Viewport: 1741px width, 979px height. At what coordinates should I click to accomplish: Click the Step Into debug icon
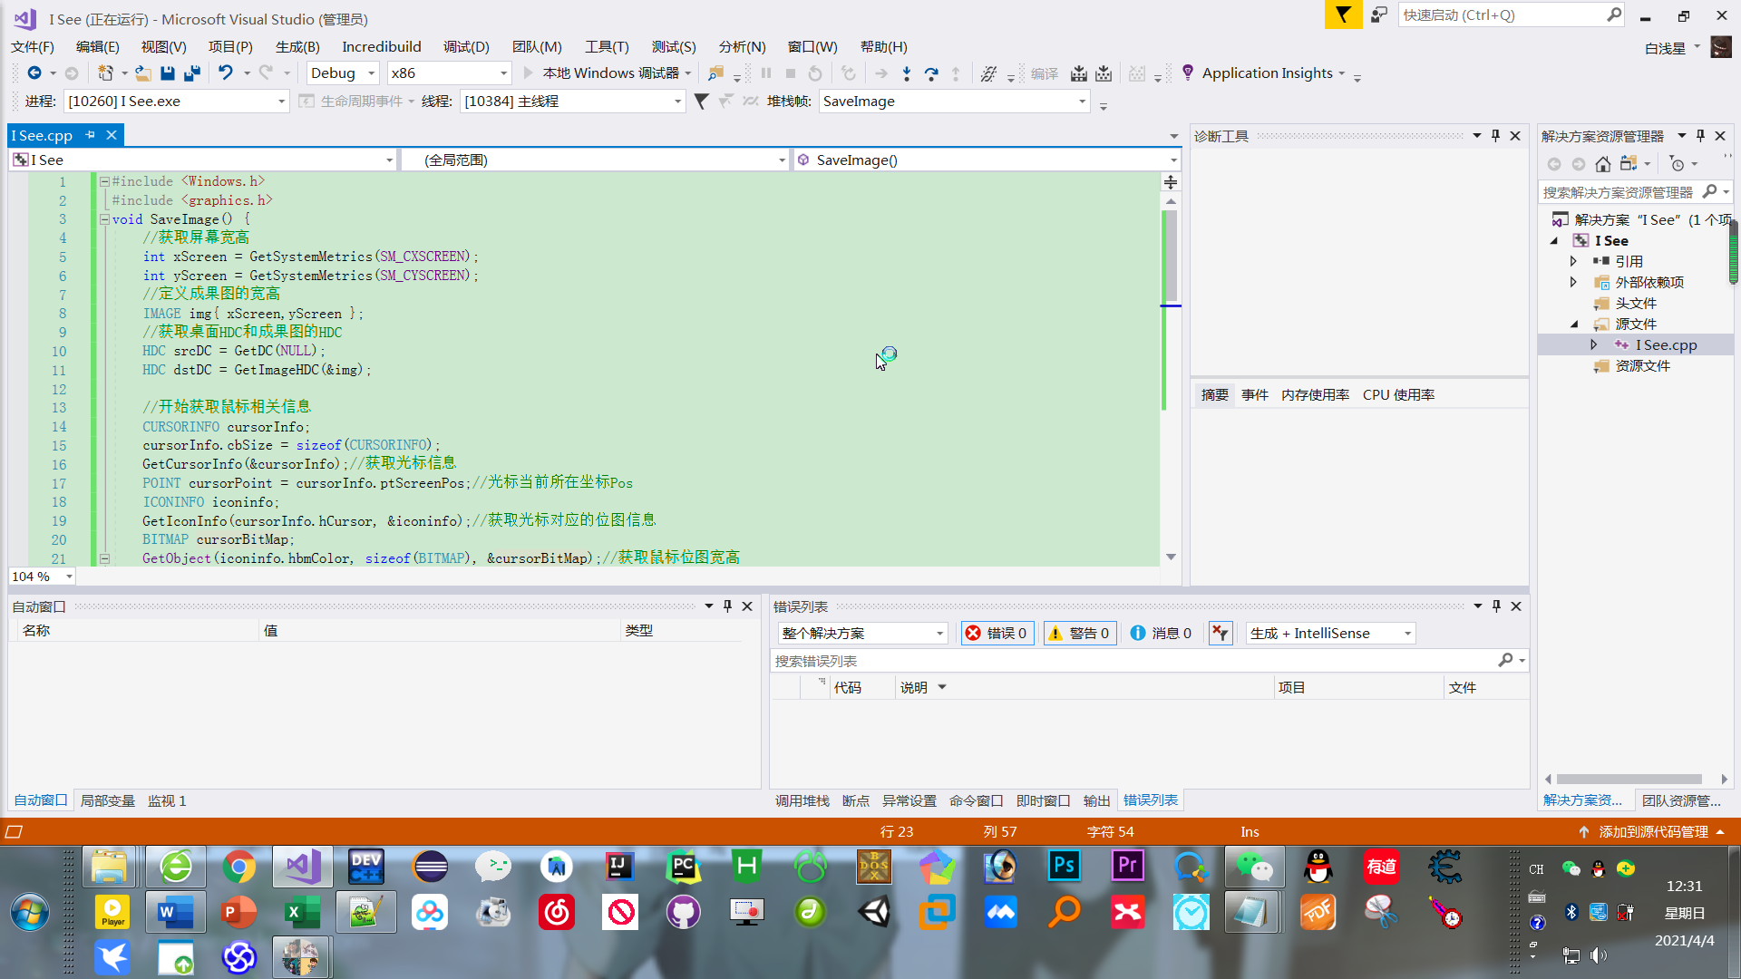tap(907, 73)
